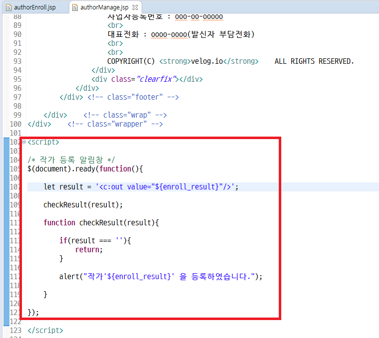Click the 'function checkResult(result){' line
The width and height of the screenshot is (379, 338).
101,223
